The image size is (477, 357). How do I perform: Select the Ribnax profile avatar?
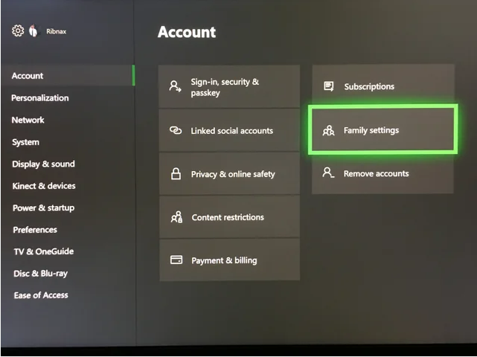coord(33,30)
